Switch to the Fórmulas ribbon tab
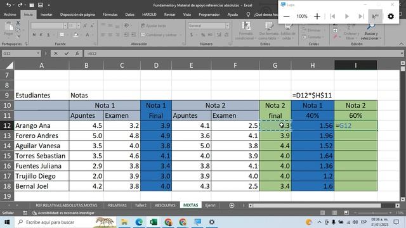 pos(110,15)
